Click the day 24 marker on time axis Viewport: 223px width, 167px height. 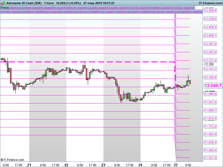point(140,165)
